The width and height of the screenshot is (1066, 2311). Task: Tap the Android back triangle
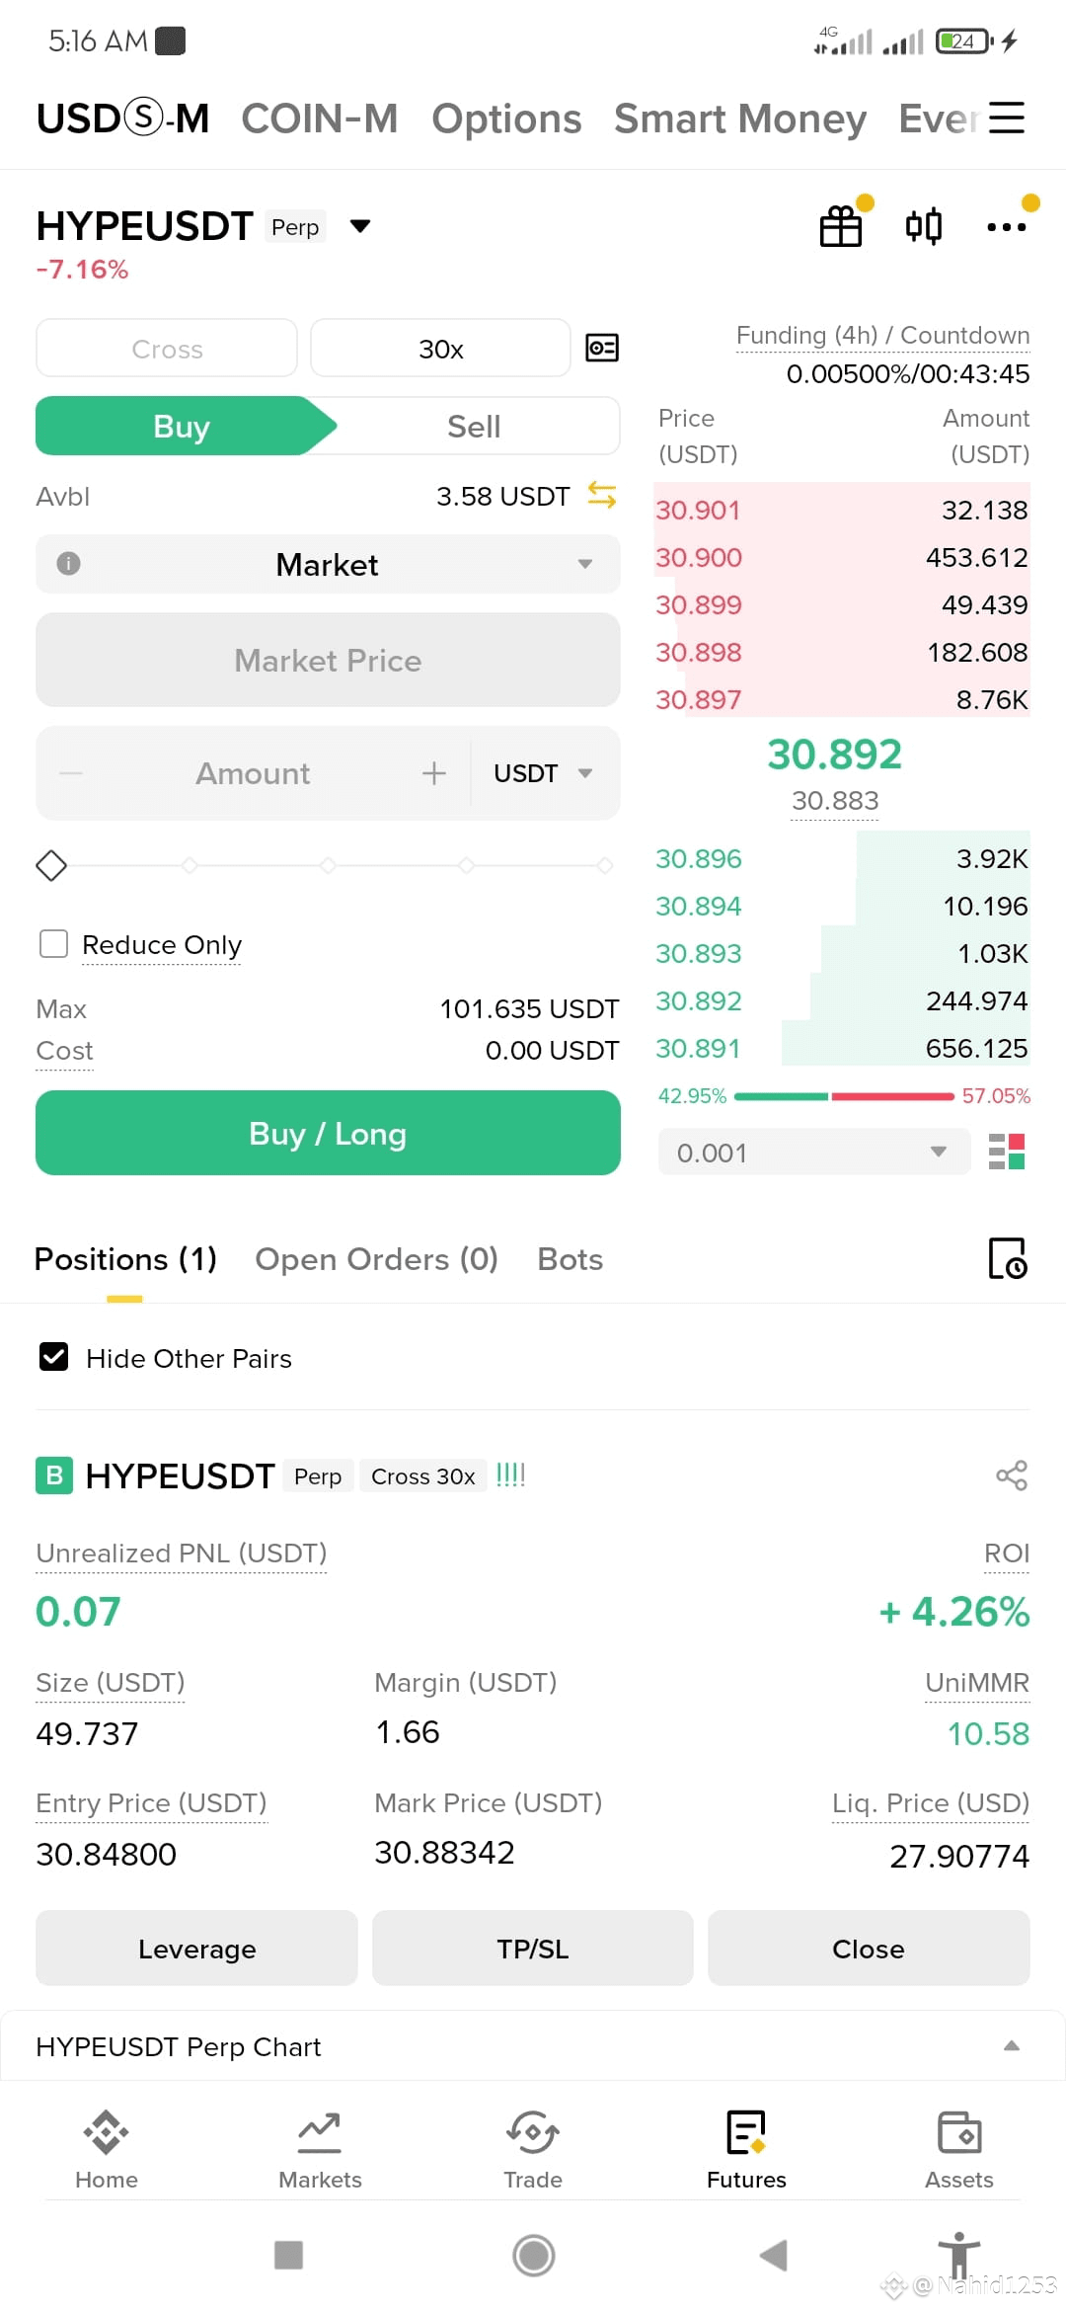(x=774, y=2255)
